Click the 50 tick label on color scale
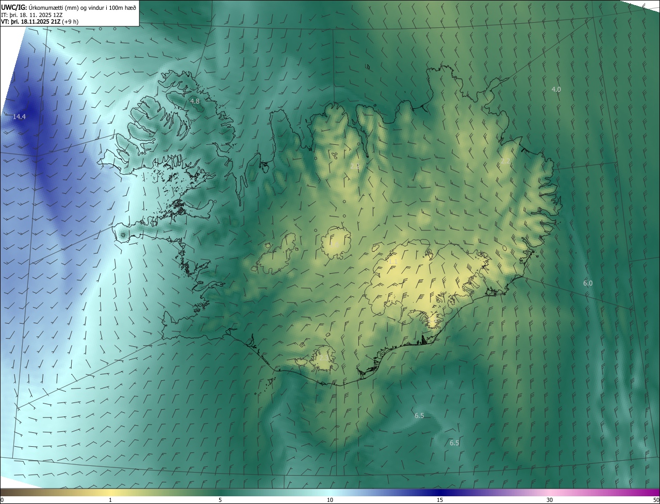The image size is (660, 504). point(656,500)
